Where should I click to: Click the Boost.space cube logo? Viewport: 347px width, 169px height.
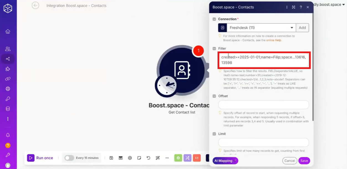8,9
